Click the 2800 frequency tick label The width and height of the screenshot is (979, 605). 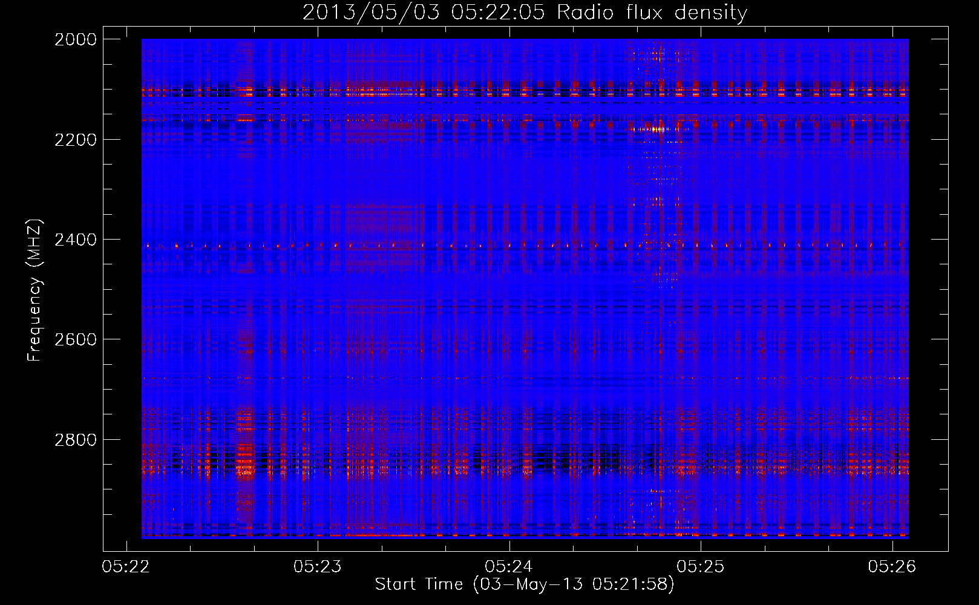76,439
